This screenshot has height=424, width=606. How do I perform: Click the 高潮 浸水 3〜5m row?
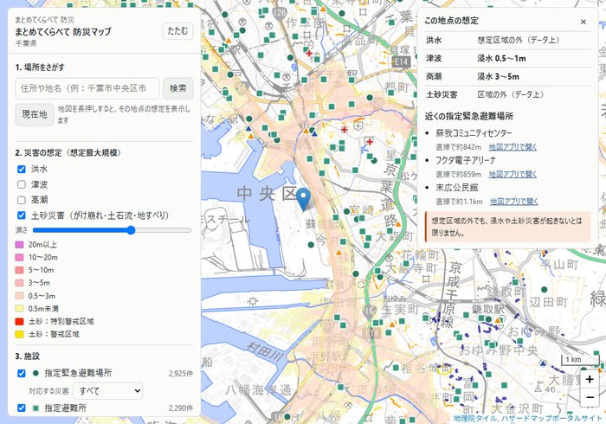pyautogui.click(x=508, y=76)
